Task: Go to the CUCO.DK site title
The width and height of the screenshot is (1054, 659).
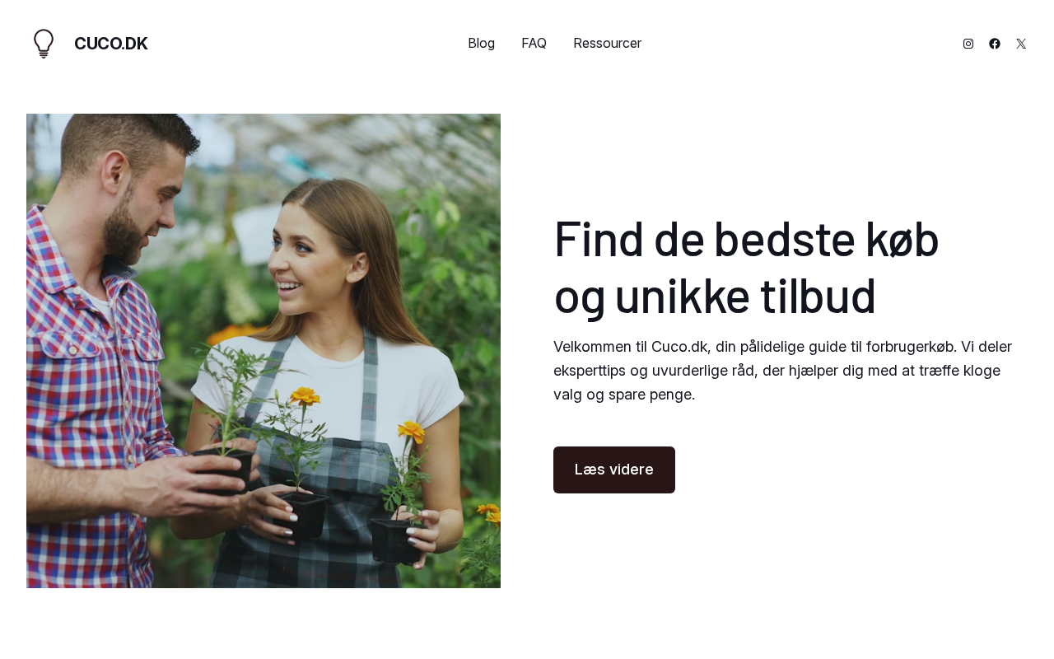Action: click(x=110, y=44)
